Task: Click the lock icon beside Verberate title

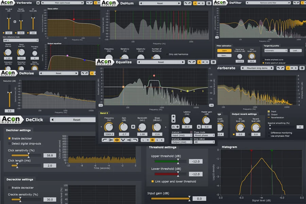Action: [38, 3]
